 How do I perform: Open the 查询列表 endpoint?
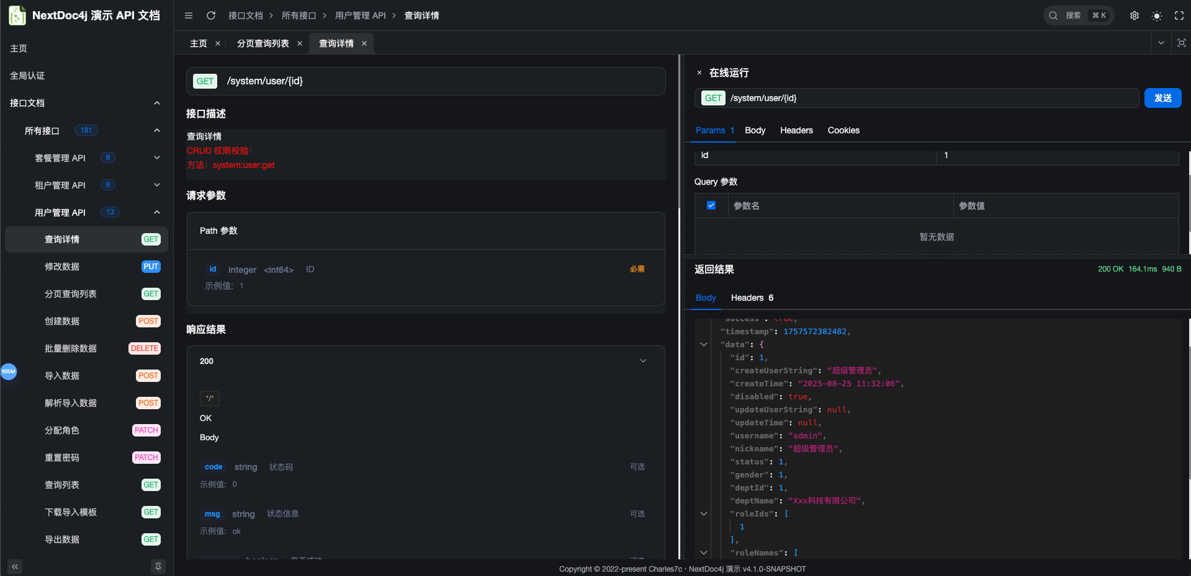click(x=87, y=485)
